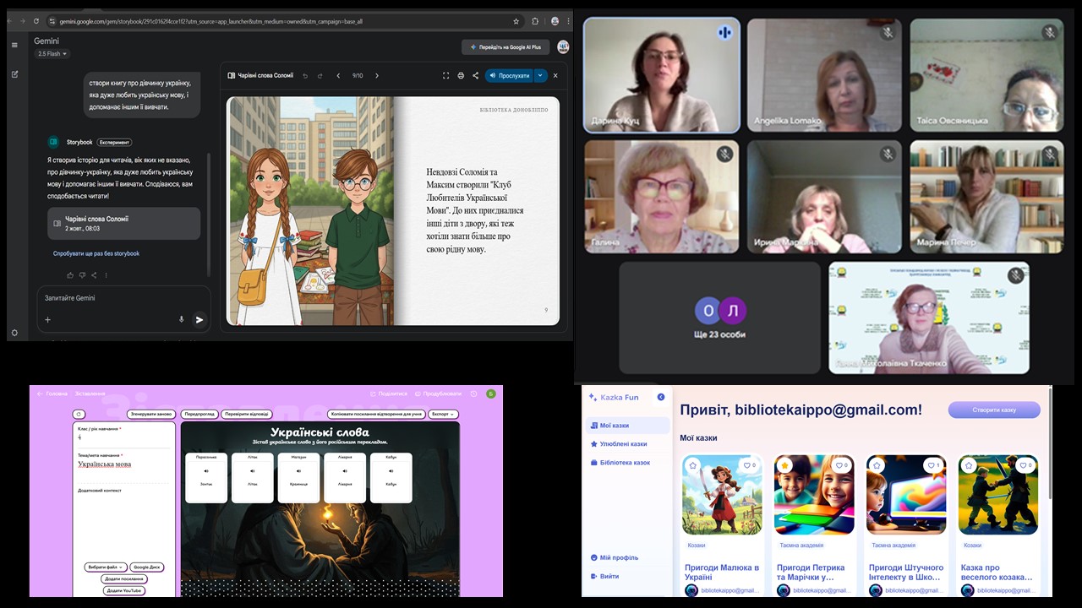Collapse the Kazka Fun sidebar
This screenshot has width=1082, height=608.
tap(661, 397)
